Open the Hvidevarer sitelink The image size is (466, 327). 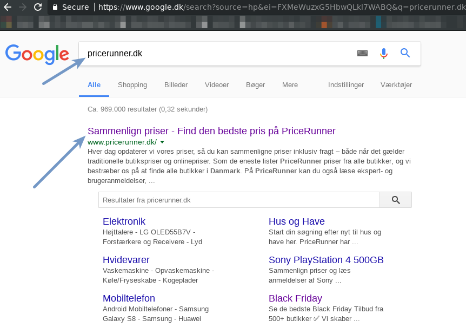pos(126,260)
